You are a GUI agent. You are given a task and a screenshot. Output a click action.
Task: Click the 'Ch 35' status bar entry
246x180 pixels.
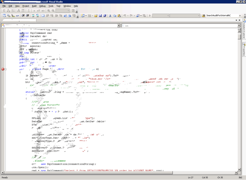(x=220, y=178)
